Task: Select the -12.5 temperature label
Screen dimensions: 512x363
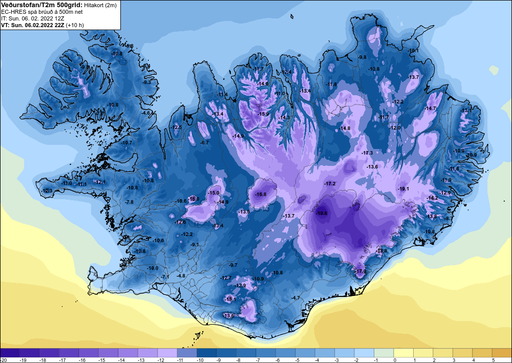Action: (176, 127)
